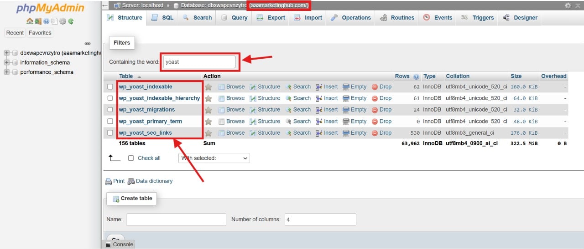
Task: Open the Export tab
Action: (271, 18)
